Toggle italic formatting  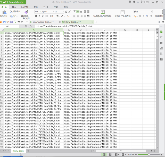tap(39, 16)
